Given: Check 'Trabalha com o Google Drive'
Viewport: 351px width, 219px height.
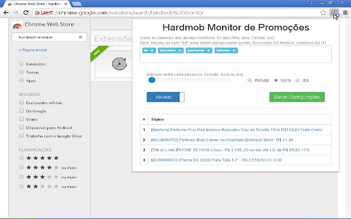Looking at the screenshot, I should tap(21, 136).
